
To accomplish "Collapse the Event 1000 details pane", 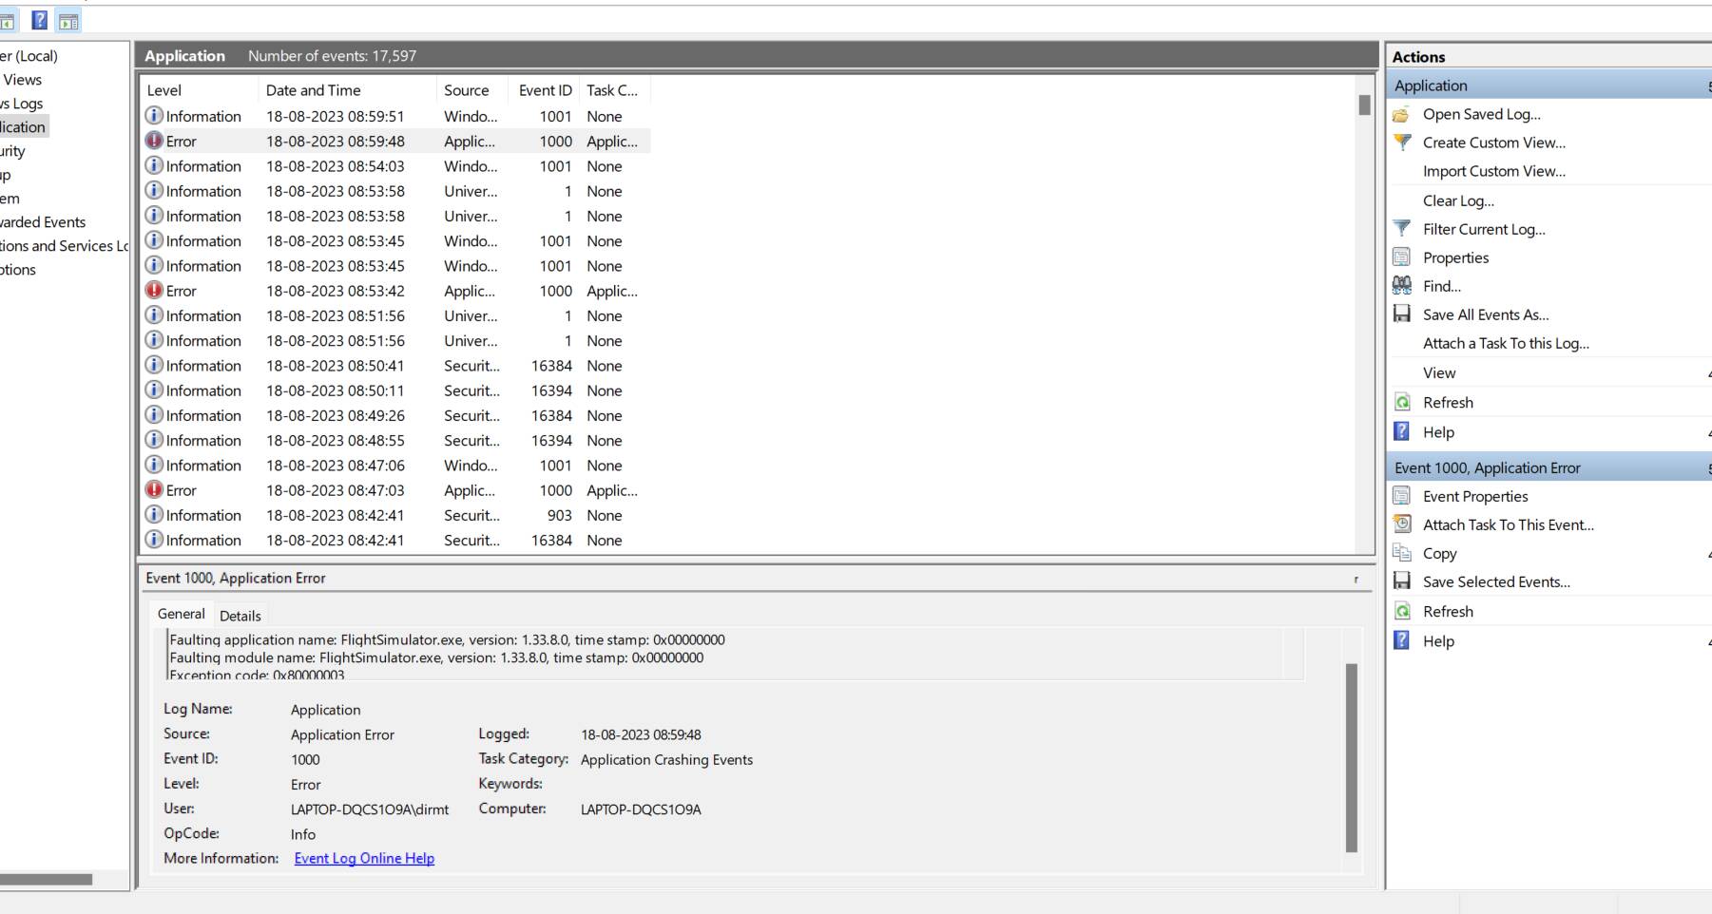I will point(1356,579).
